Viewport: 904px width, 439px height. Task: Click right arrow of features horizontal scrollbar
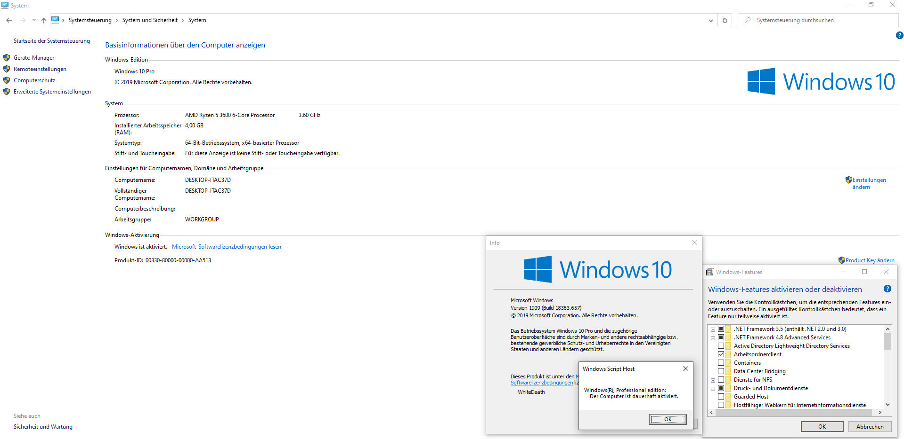click(x=880, y=412)
